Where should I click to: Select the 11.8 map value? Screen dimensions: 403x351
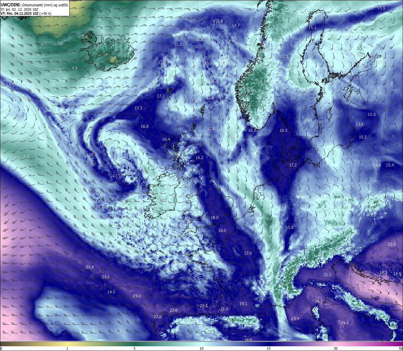click(x=377, y=165)
